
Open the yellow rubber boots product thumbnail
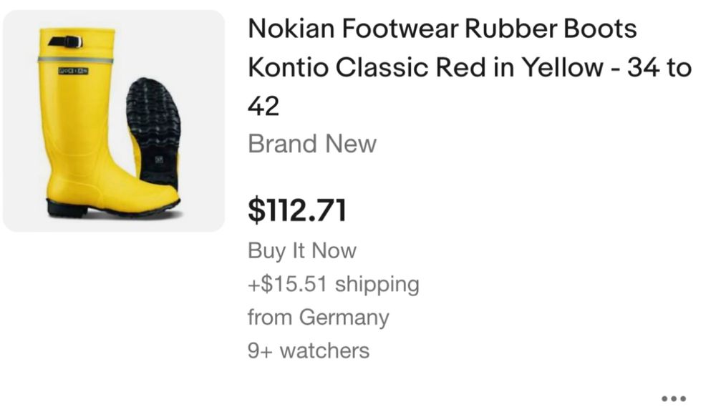tap(113, 121)
